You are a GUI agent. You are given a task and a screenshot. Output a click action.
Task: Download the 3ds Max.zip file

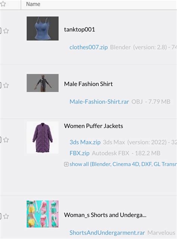[85, 142]
